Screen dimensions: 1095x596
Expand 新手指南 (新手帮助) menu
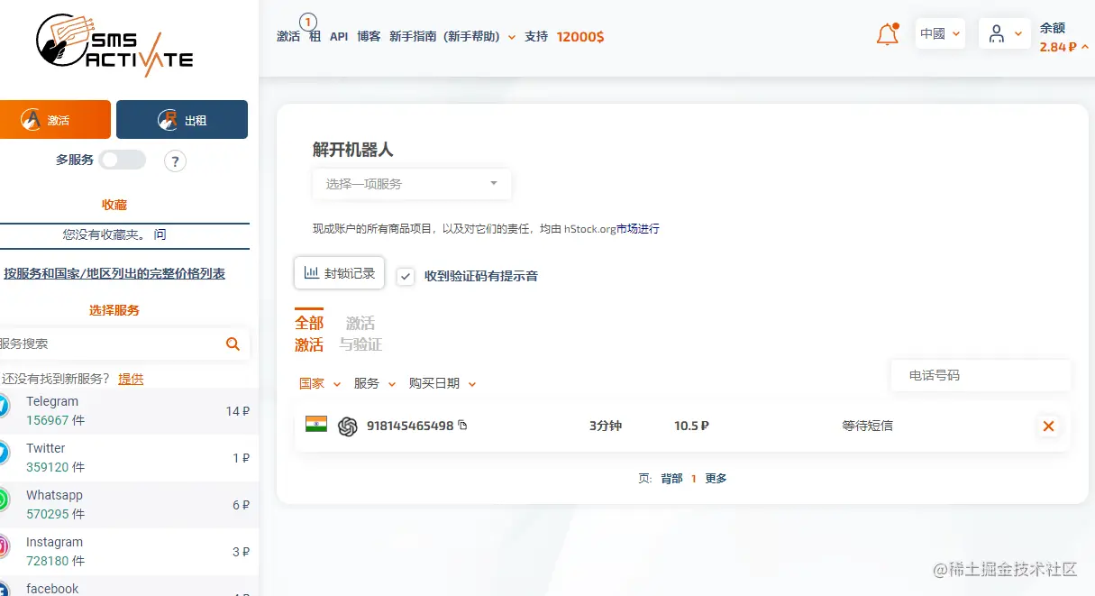[x=452, y=37]
